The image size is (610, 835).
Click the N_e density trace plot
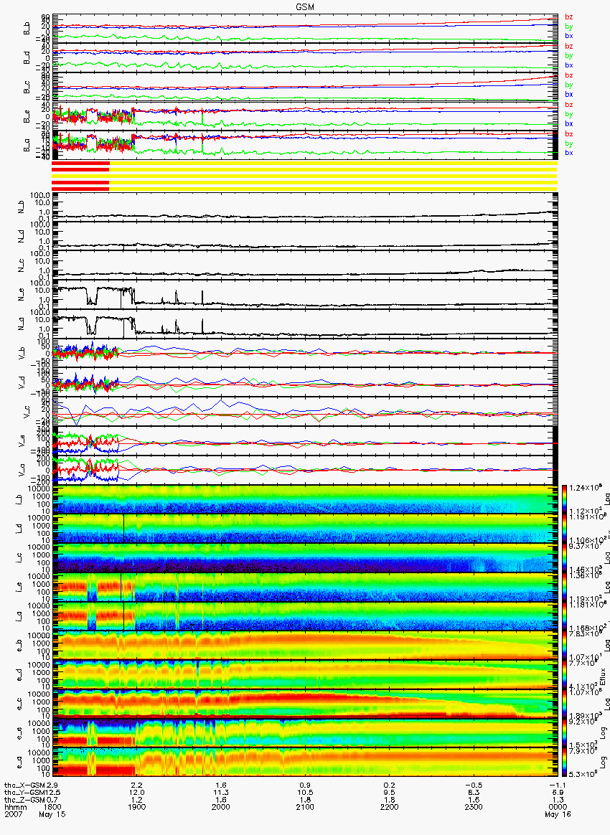[x=304, y=294]
